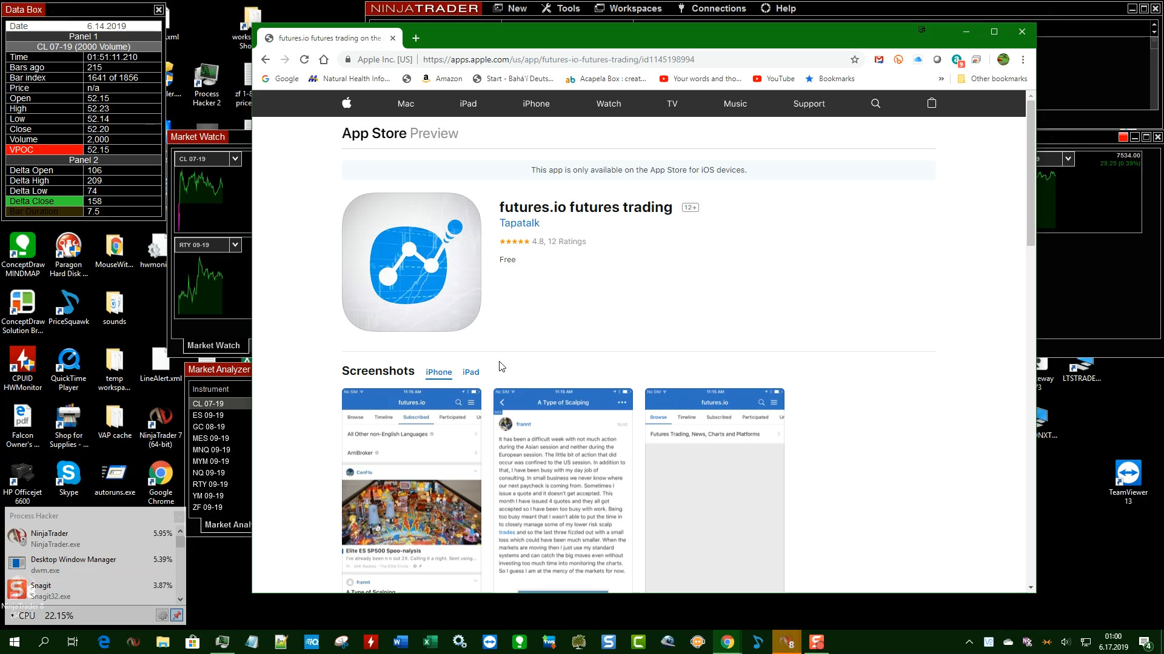Open the Tapatalk developer link

(x=519, y=223)
